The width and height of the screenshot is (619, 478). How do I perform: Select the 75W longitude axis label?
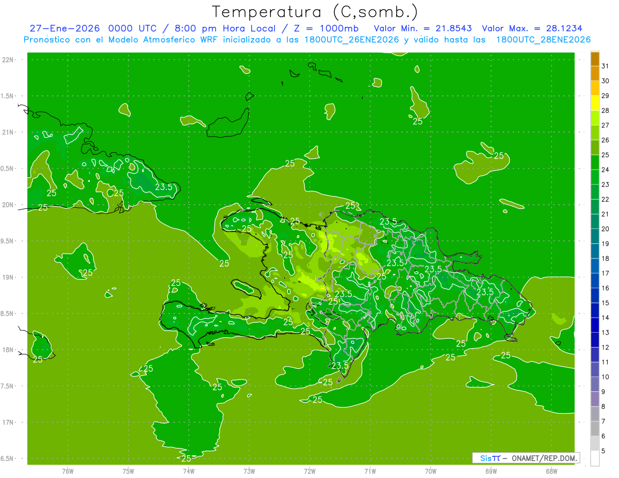[x=128, y=471]
